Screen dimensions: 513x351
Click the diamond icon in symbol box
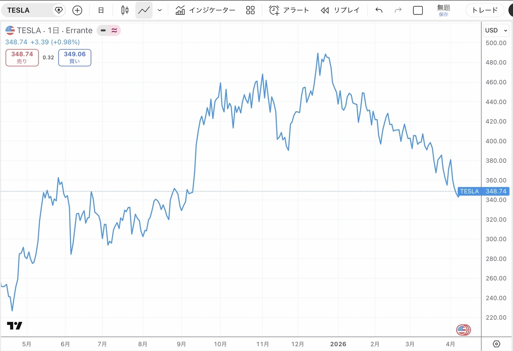pyautogui.click(x=59, y=10)
